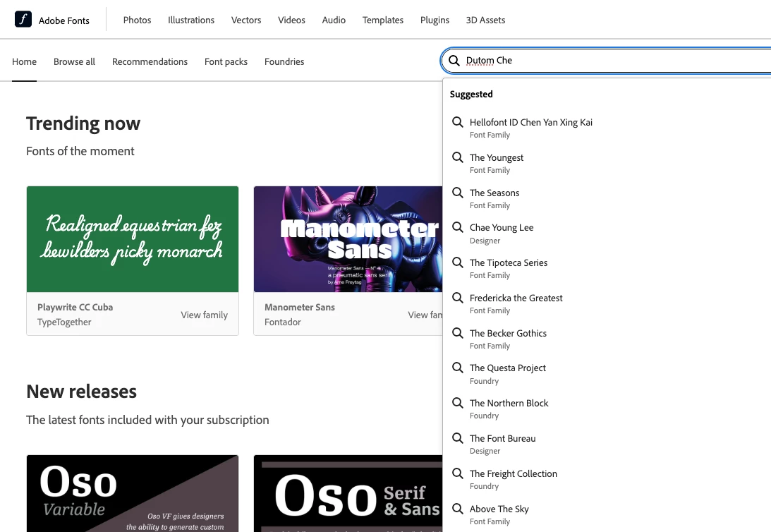The height and width of the screenshot is (532, 771).
Task: Click search icon beside The Tipoteca Series
Action: (x=458, y=262)
